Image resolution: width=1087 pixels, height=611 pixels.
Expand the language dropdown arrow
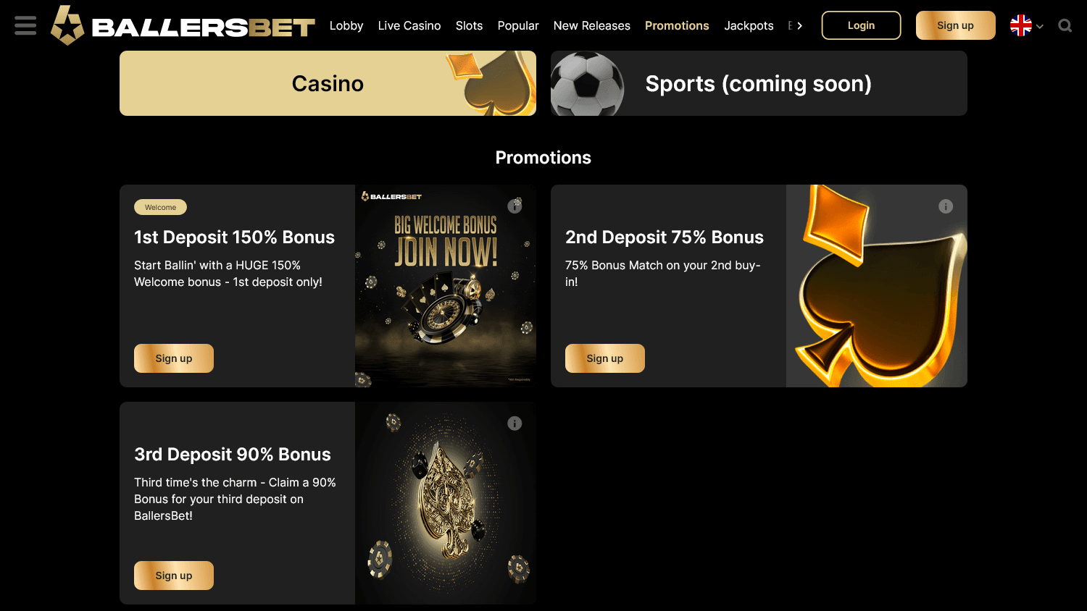(x=1040, y=26)
